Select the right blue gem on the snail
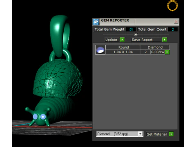The image size is (196, 147). (x=43, y=117)
